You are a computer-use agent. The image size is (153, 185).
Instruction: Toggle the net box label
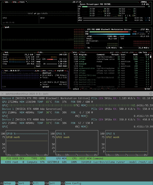click(6, 71)
